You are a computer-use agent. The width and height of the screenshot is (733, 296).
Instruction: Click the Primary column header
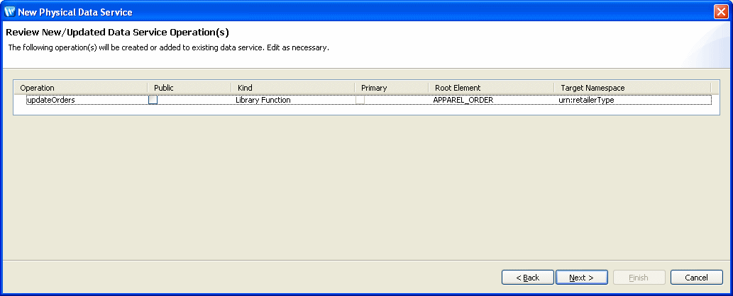391,88
